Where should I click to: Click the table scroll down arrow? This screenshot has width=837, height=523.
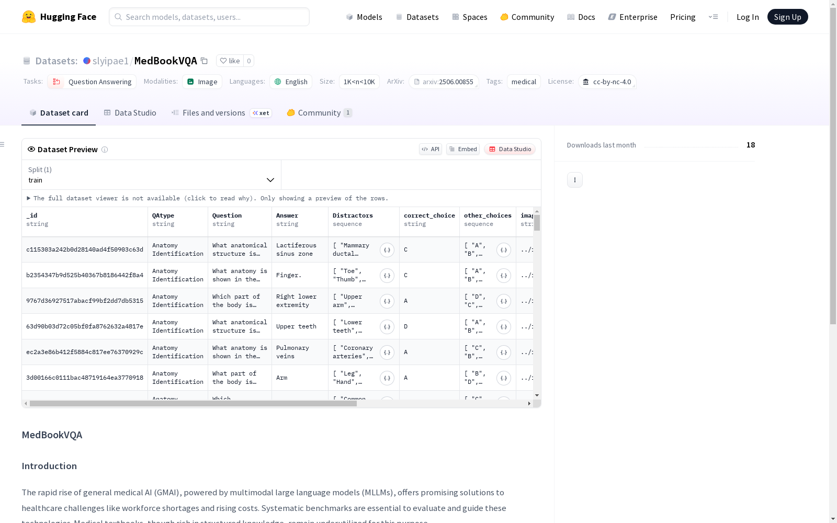click(537, 395)
